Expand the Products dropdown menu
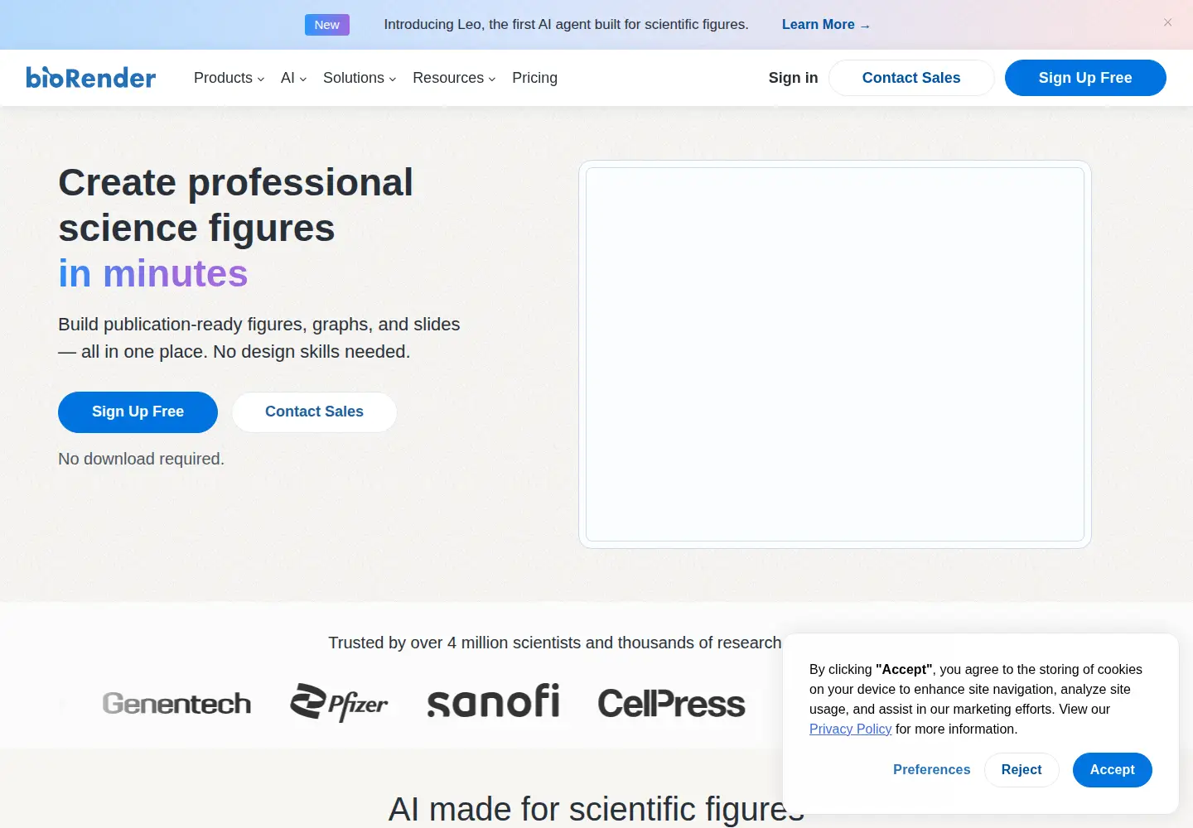1193x828 pixels. pyautogui.click(x=229, y=78)
